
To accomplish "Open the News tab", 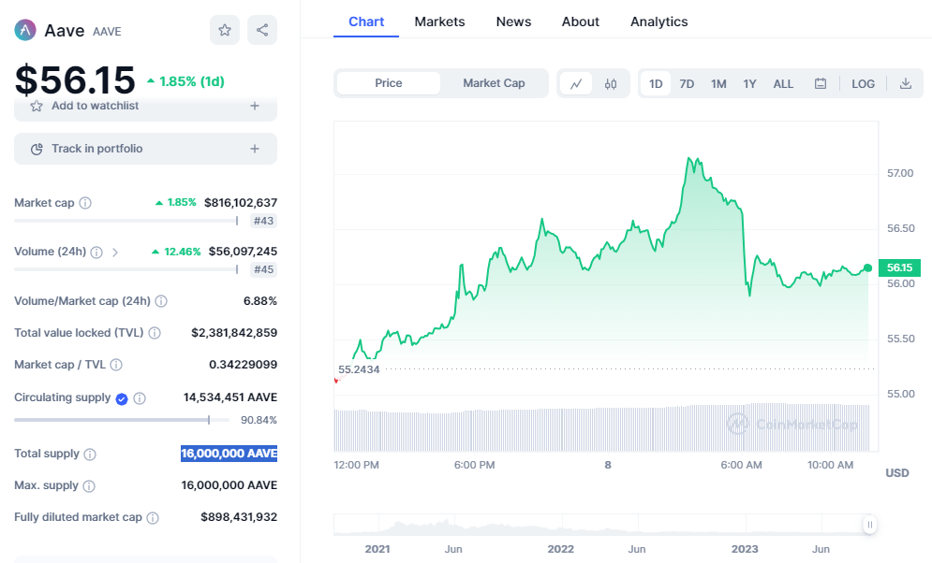I will pos(513,22).
